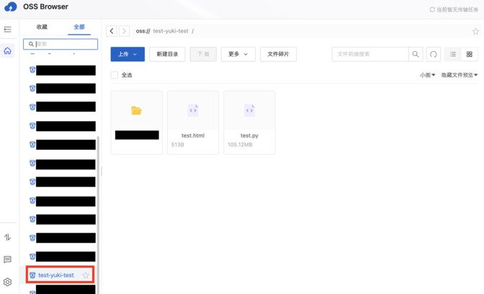
Task: Open the 小图 thumbnail size dropdown
Action: point(428,75)
